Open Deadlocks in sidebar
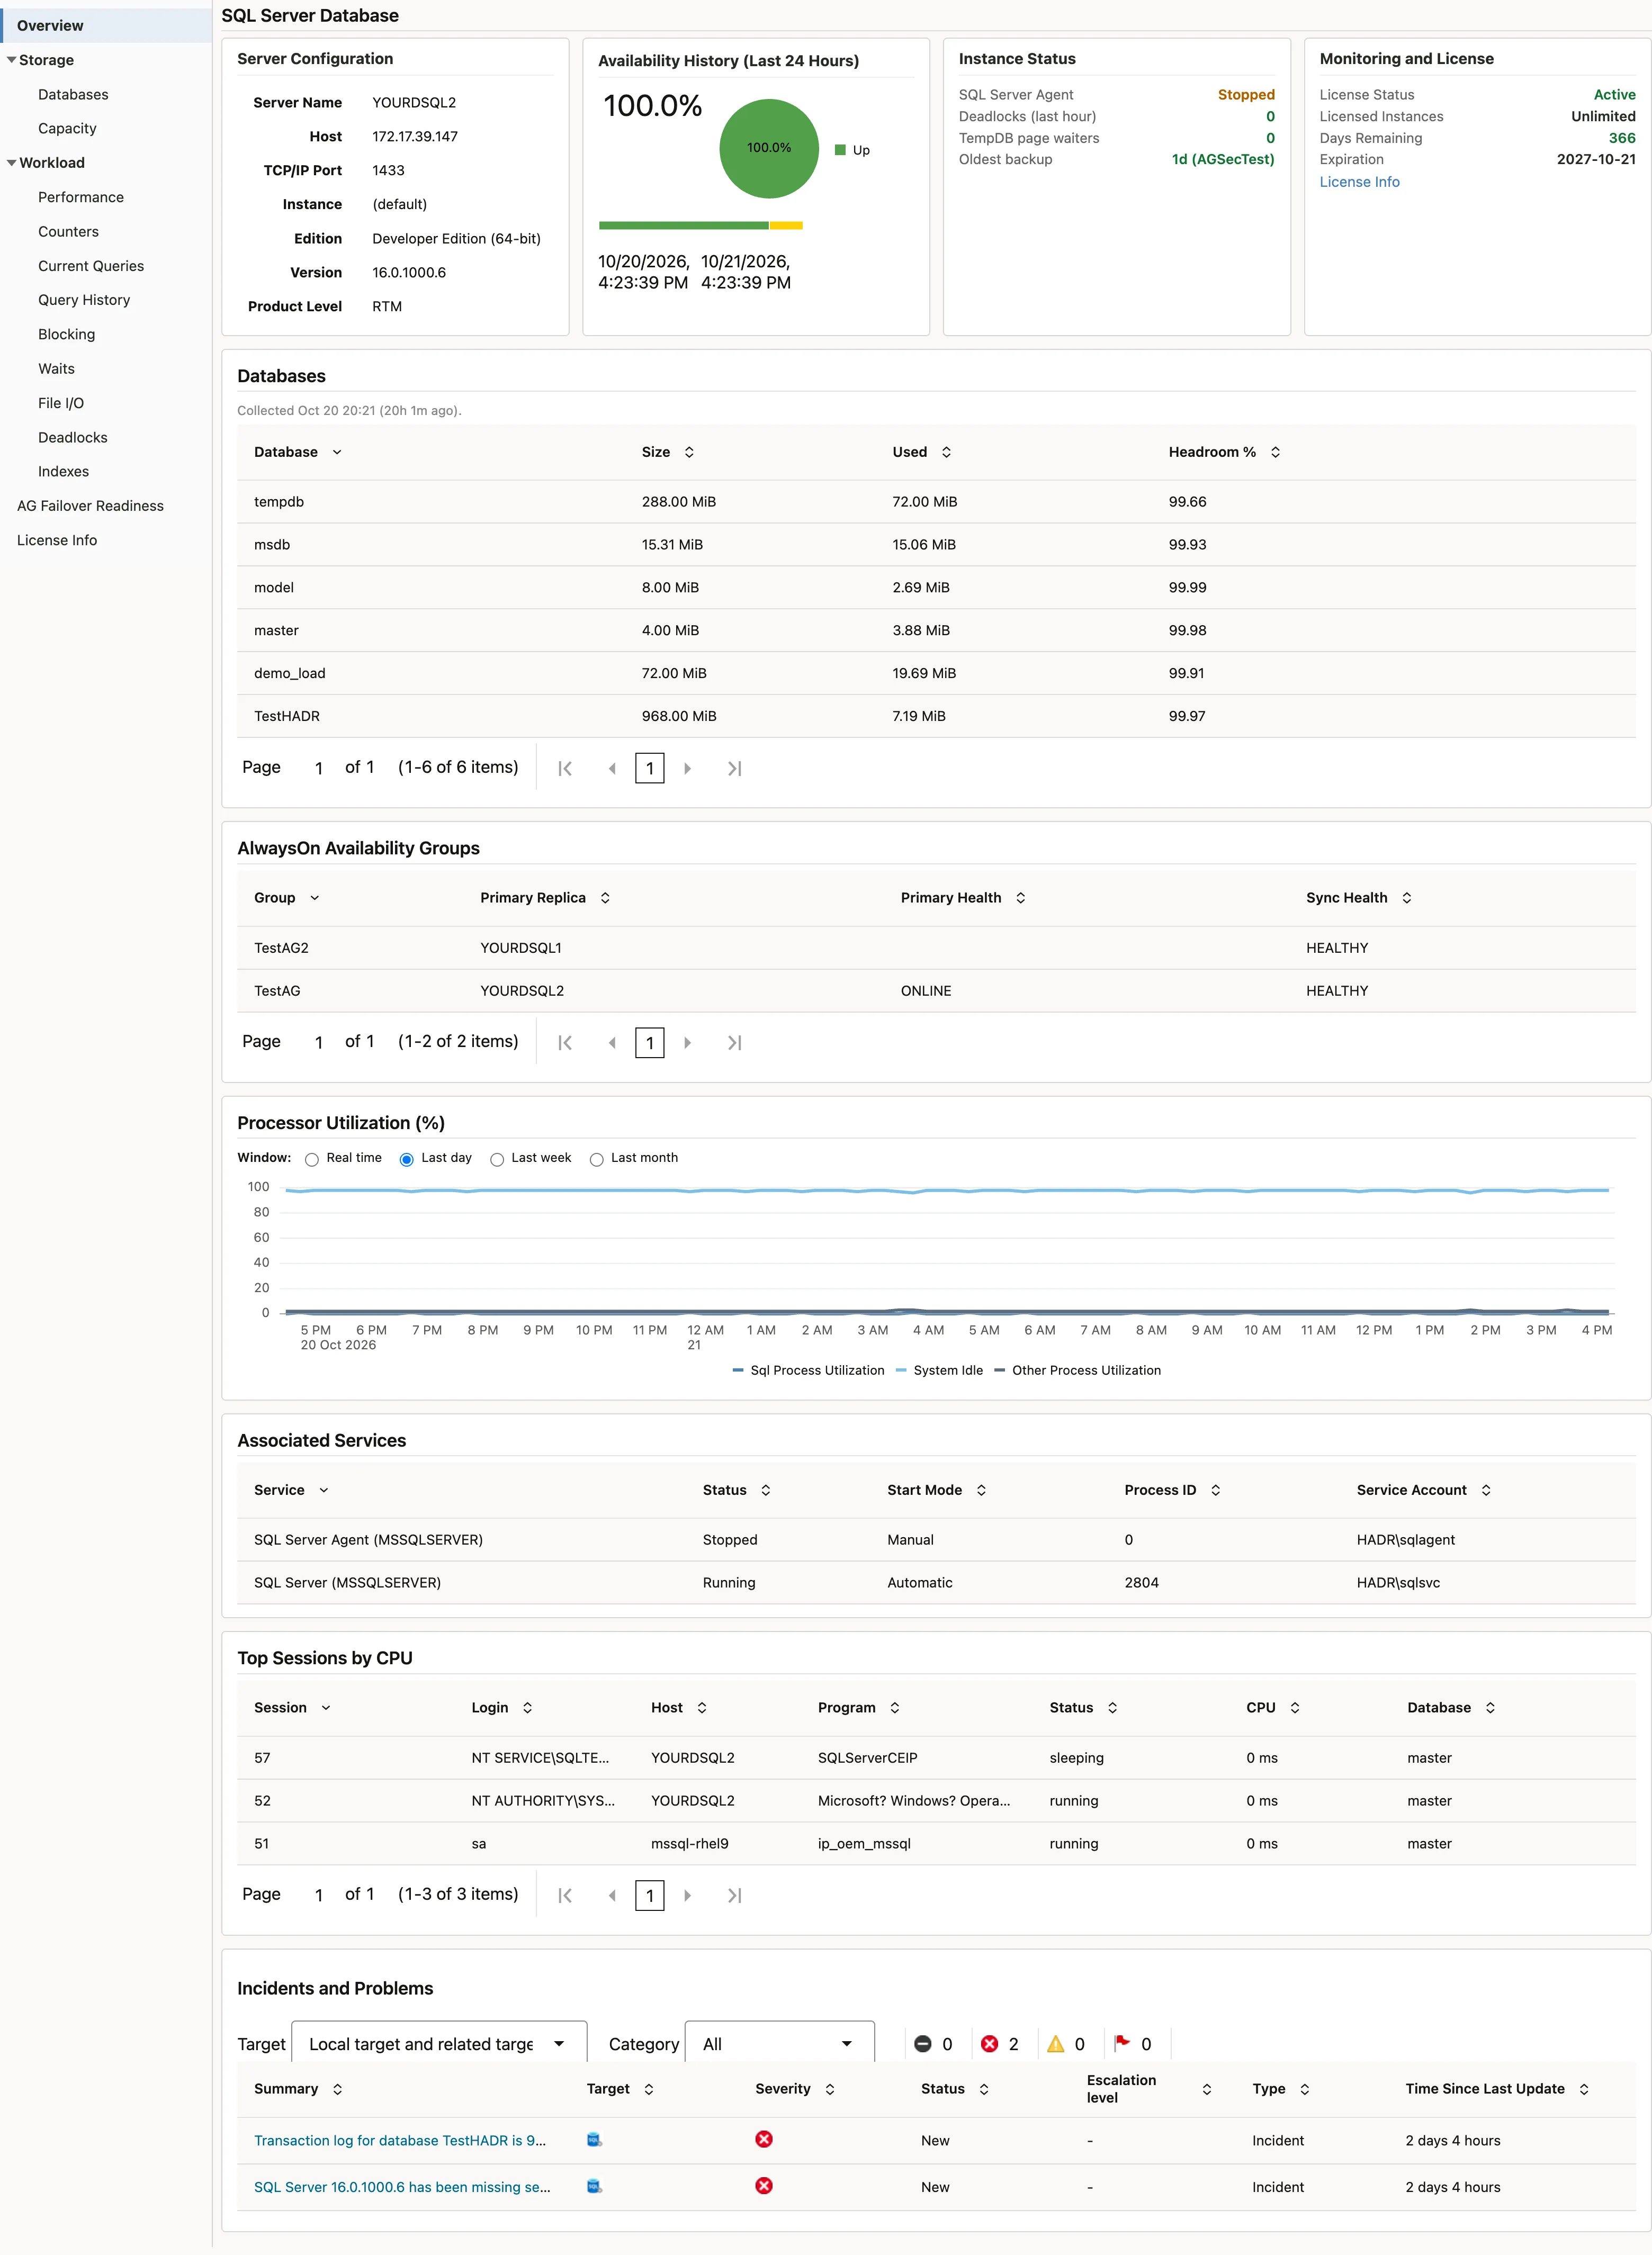The width and height of the screenshot is (1652, 2255). click(x=72, y=437)
